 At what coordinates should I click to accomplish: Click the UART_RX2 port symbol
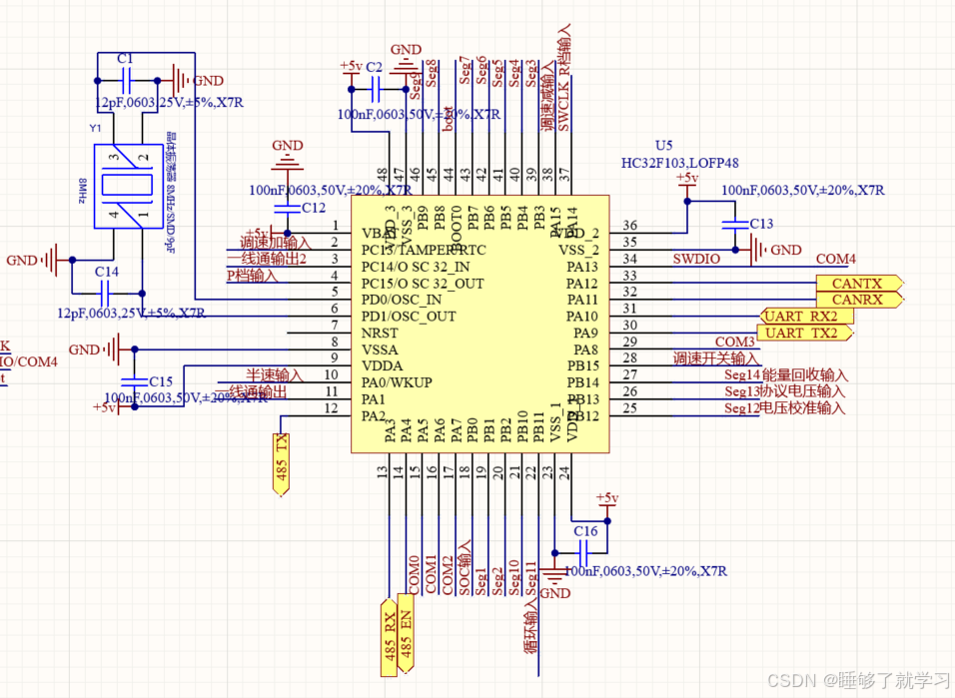[806, 317]
